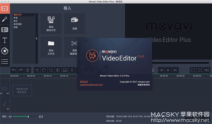Click the 将您的文件拖至此处 drop zone
Screen dimensions: 212x124
pos(22,91)
